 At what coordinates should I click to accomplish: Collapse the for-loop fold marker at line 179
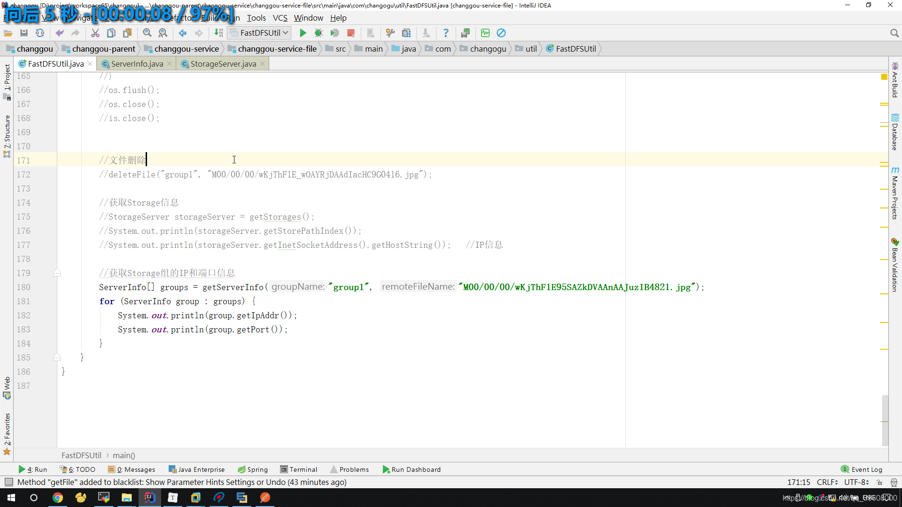pos(57,273)
